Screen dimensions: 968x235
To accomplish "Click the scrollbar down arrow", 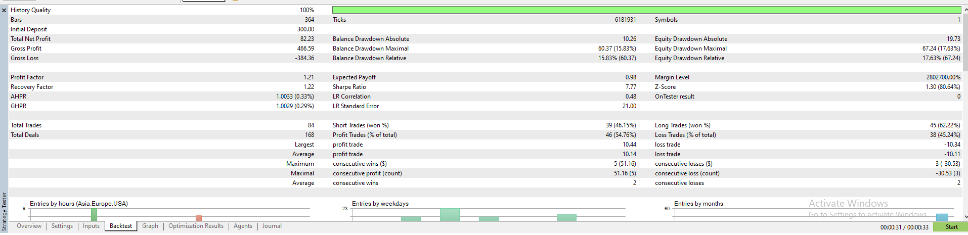I will coord(965,217).
